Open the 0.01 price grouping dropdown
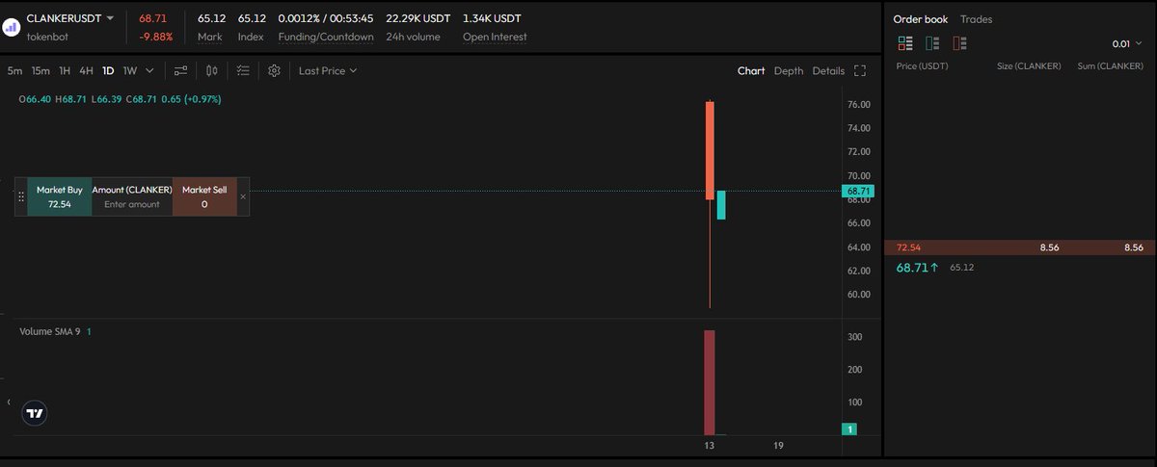 (1127, 44)
